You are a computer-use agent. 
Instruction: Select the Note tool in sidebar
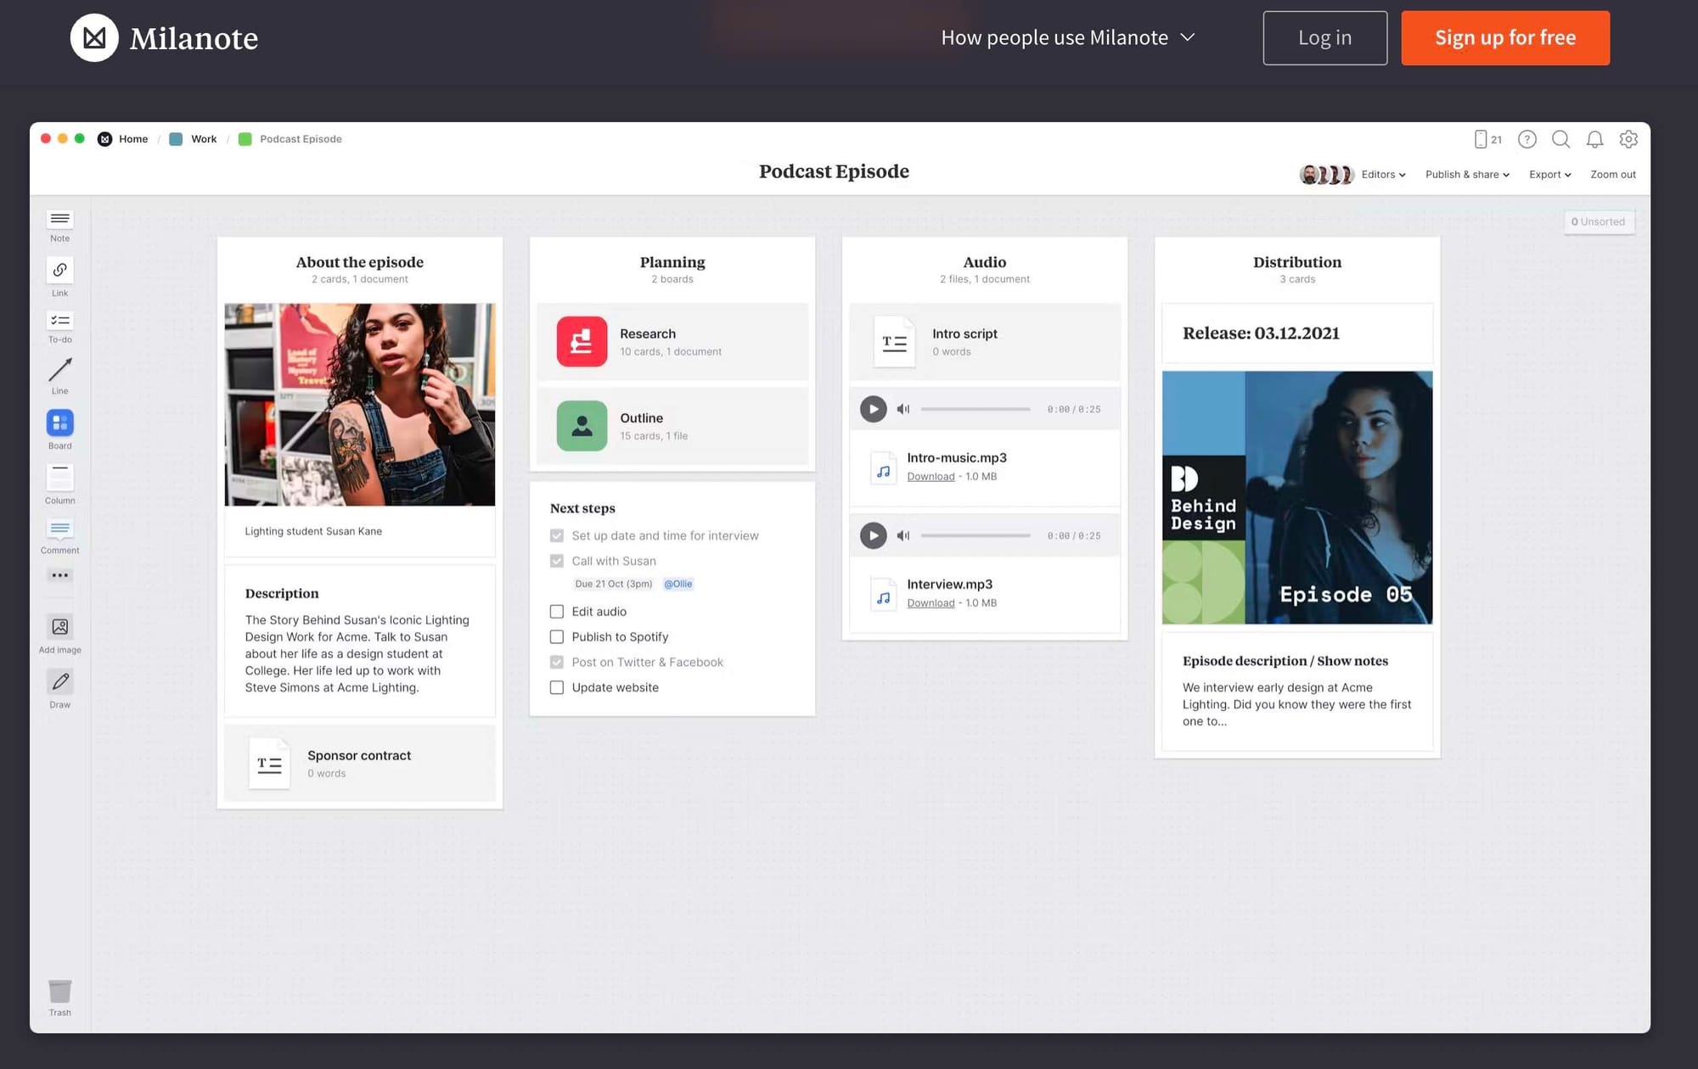point(59,220)
